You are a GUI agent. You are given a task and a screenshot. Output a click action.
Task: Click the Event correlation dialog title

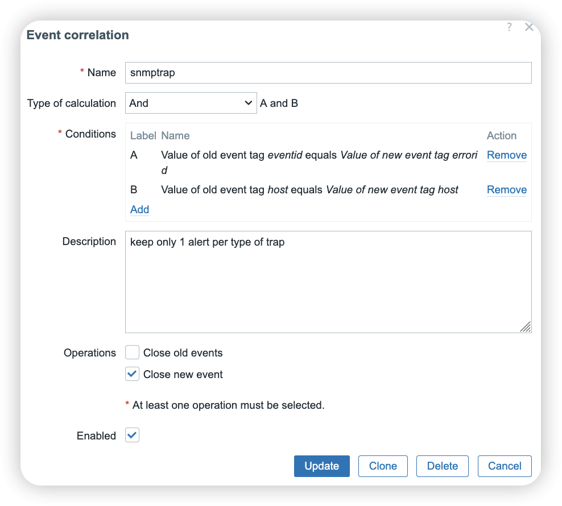tap(78, 35)
